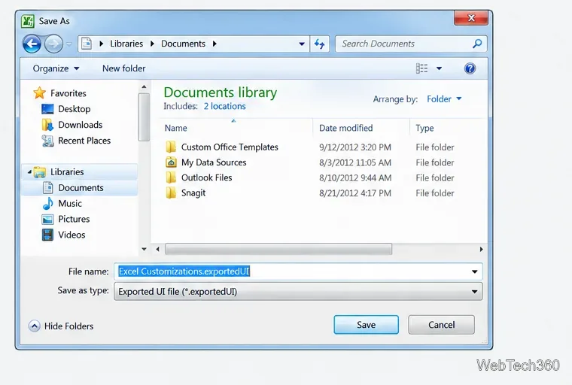The width and height of the screenshot is (572, 385).
Task: Click the Cancel button
Action: pos(441,325)
